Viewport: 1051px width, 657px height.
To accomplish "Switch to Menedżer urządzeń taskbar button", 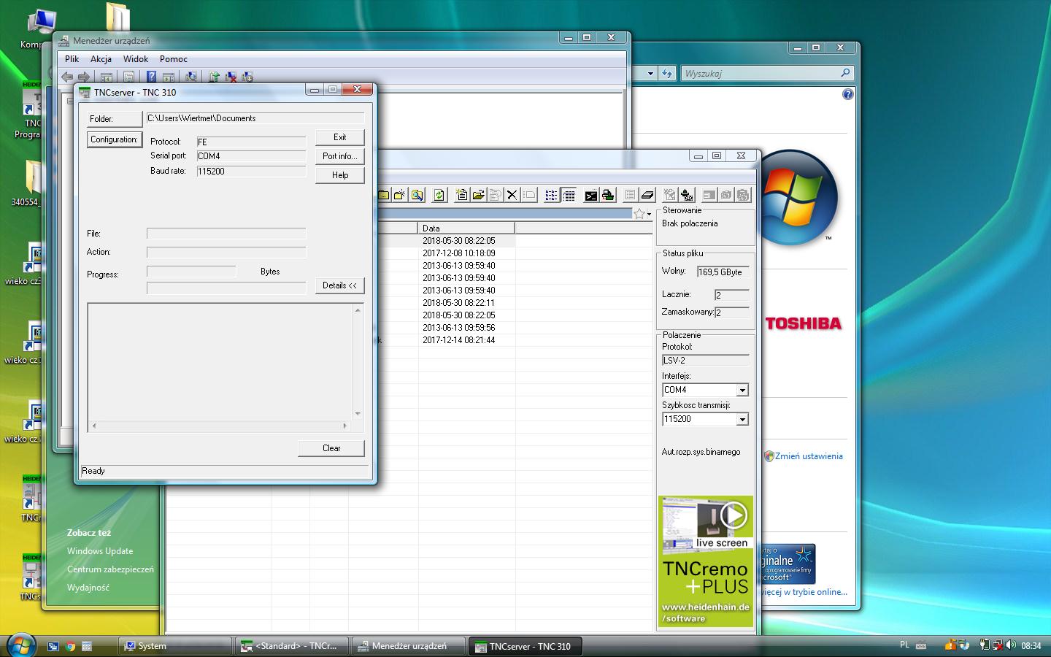I will point(409,646).
